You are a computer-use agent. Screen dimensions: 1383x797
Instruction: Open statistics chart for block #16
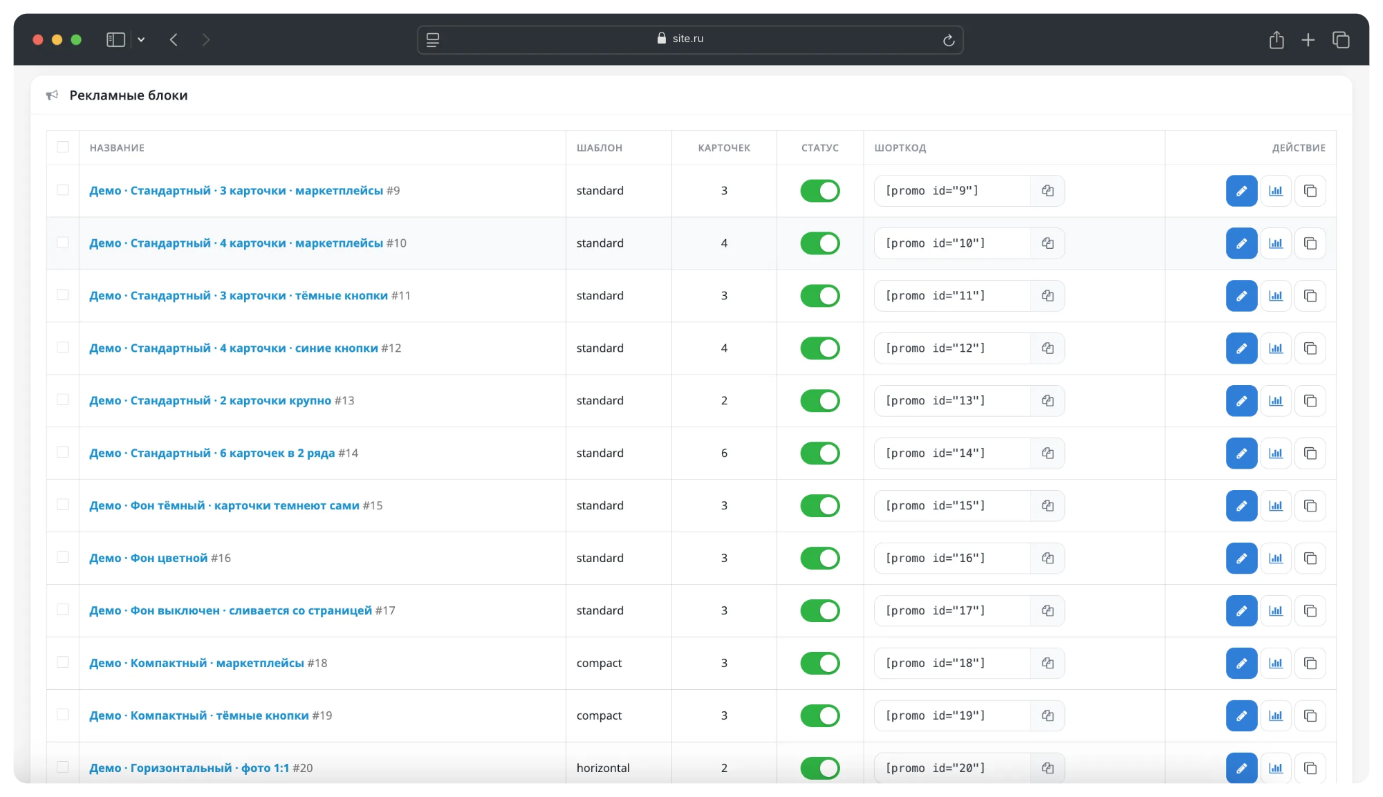point(1276,559)
